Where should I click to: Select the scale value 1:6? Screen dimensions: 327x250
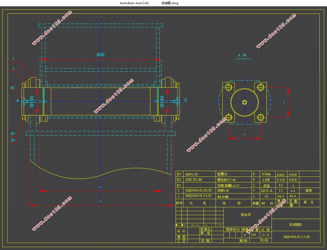tap(265, 235)
